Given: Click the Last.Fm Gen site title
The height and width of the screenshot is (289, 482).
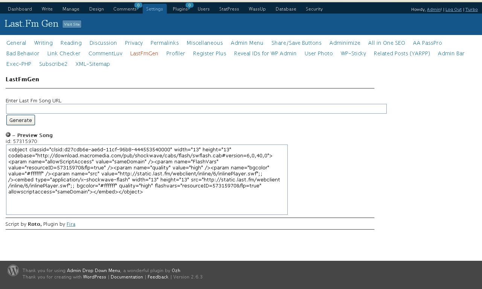Looking at the screenshot, I should [x=32, y=24].
